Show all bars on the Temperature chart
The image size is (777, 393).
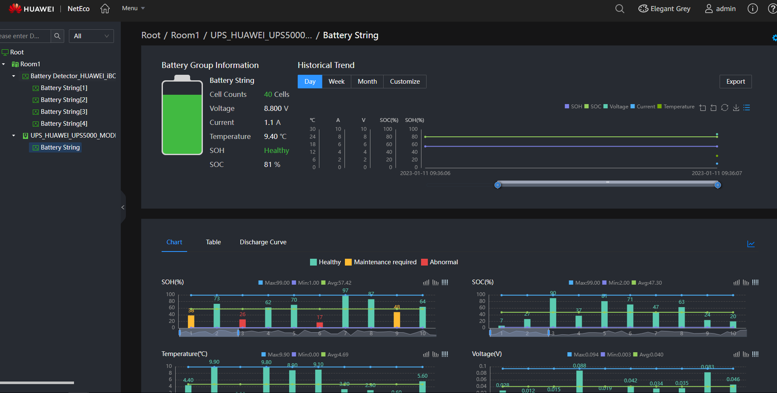pos(444,354)
